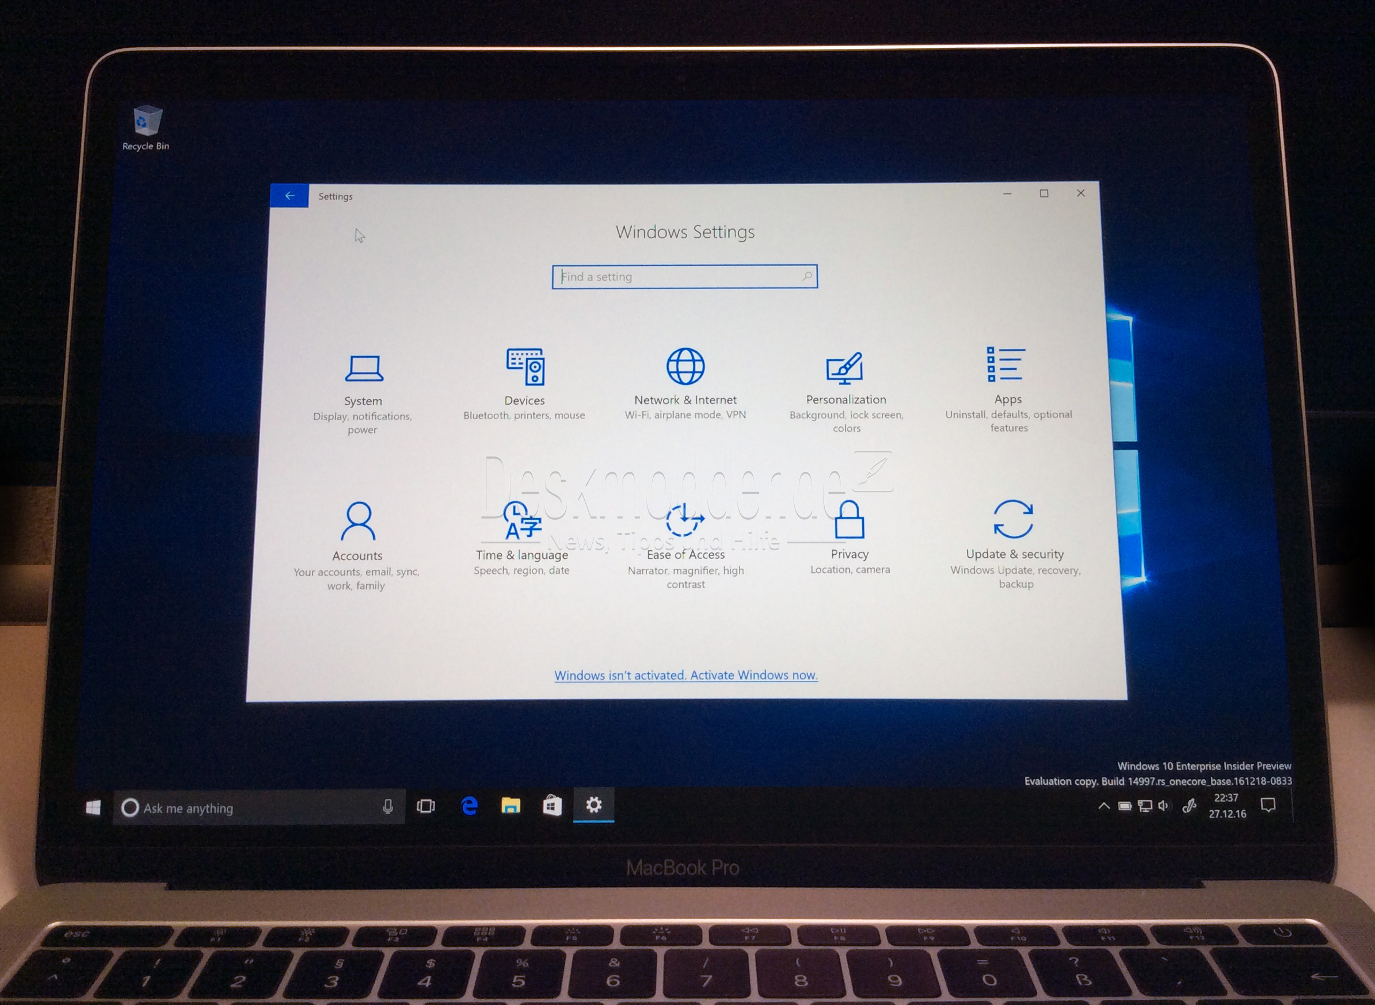
Task: Activate Windows now link
Action: [686, 675]
